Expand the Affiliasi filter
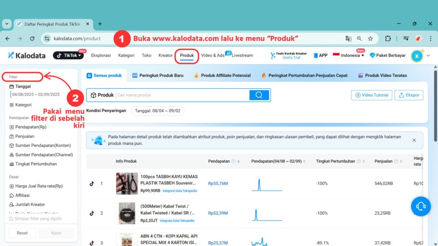The image size is (438, 246). pos(20,196)
